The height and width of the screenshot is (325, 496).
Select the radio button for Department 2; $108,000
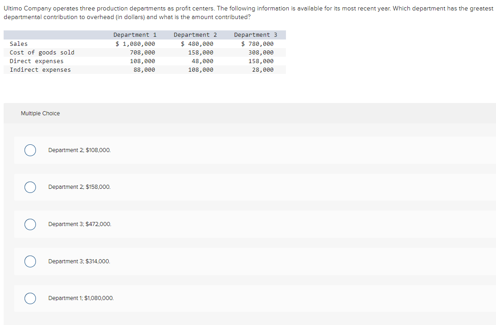(30, 150)
